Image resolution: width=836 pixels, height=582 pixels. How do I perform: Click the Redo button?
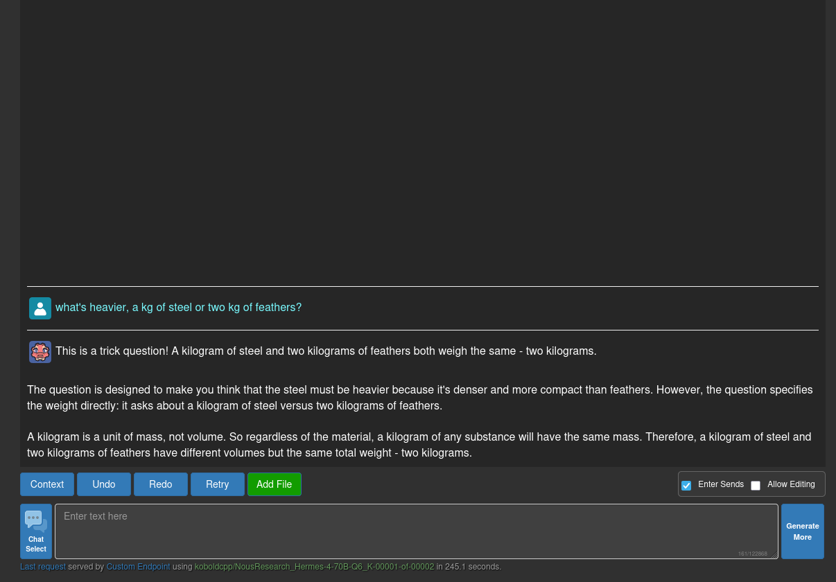point(161,484)
